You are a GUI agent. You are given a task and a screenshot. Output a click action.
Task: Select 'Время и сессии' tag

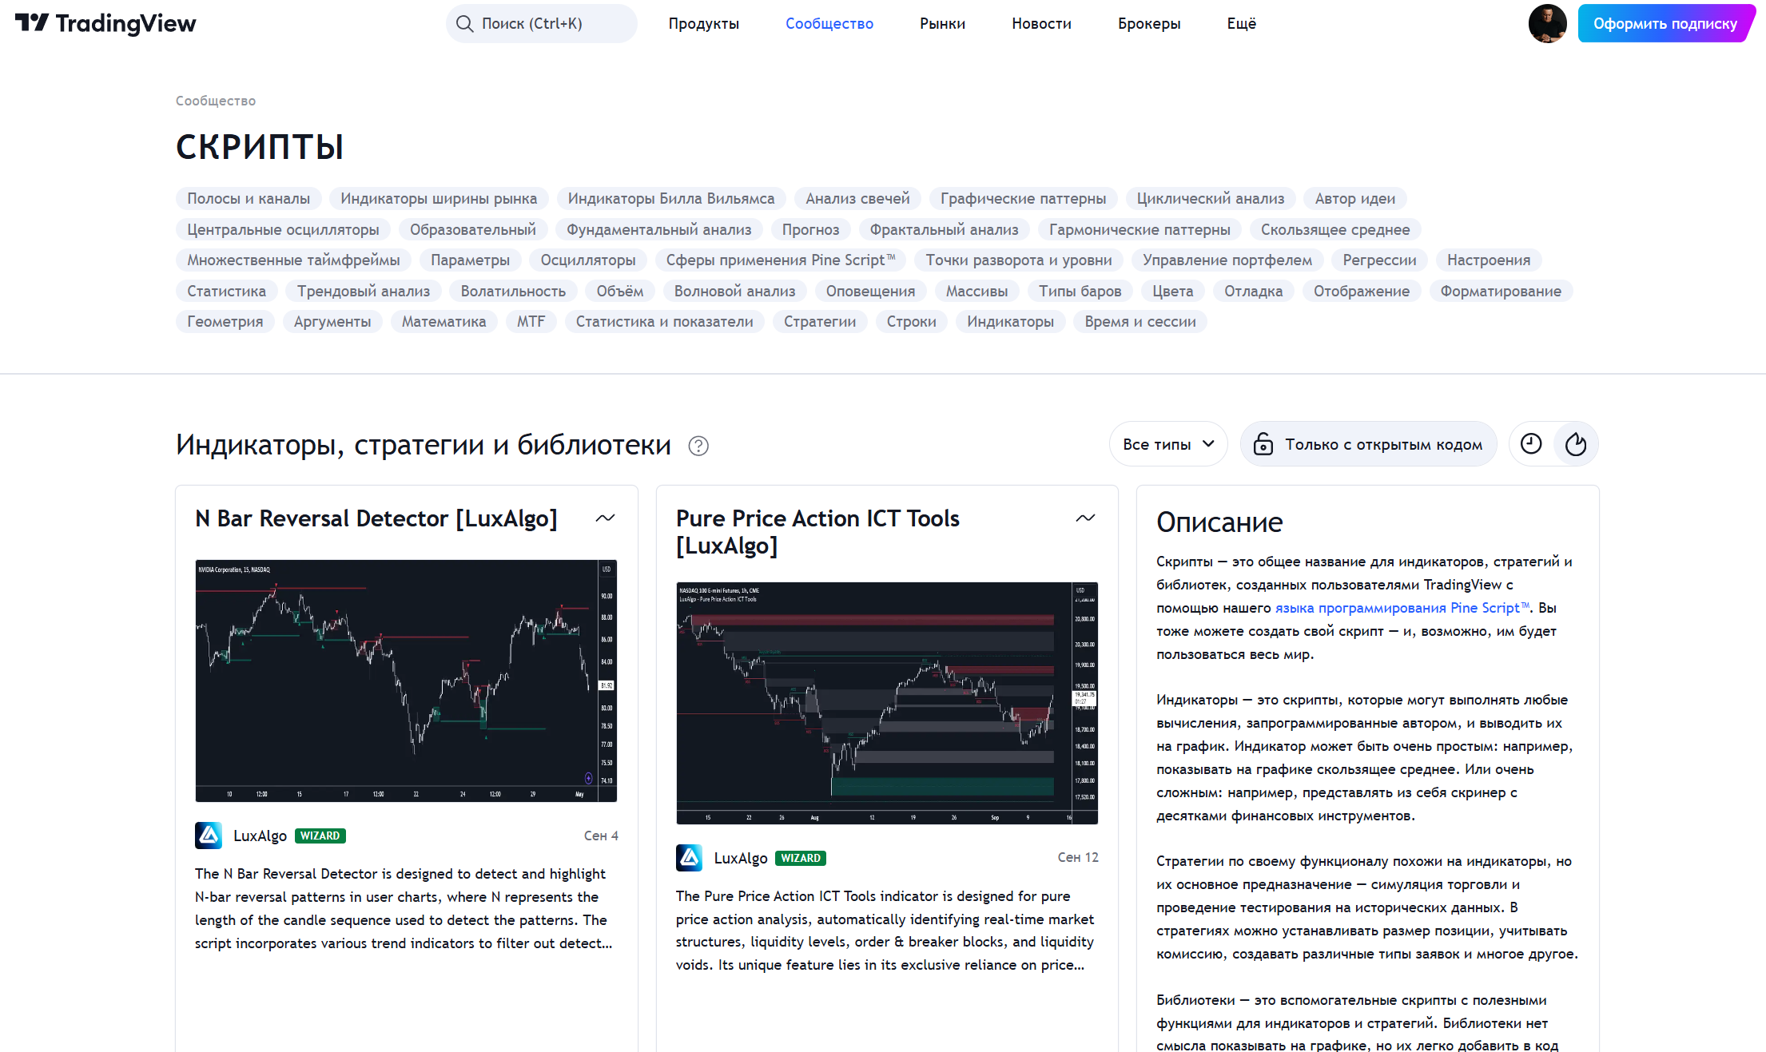(1140, 322)
